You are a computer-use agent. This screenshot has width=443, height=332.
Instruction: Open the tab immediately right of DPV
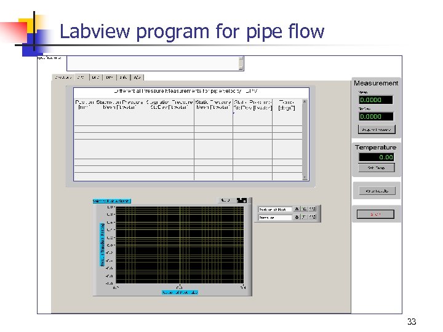(x=96, y=77)
